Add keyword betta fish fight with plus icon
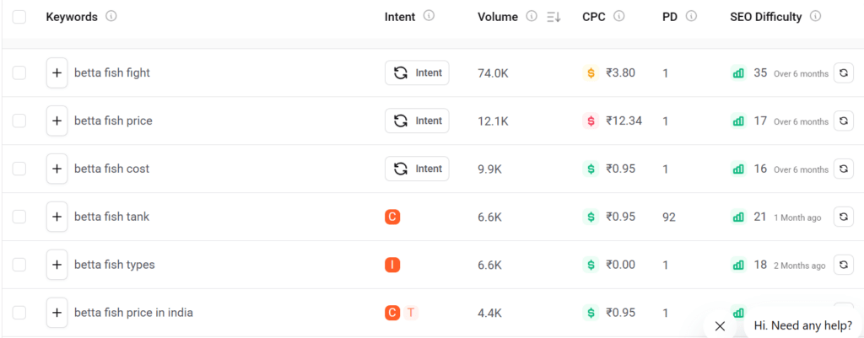This screenshot has height=338, width=864. 57,72
